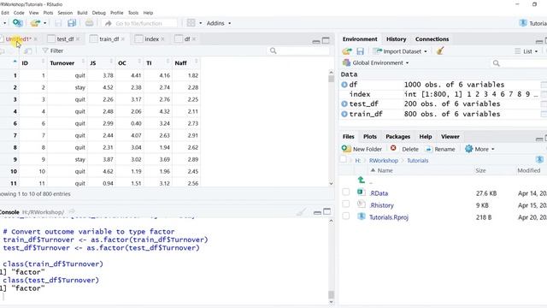Open the Global Environment dropdown
Viewport: 547px width, 308px height.
point(376,62)
